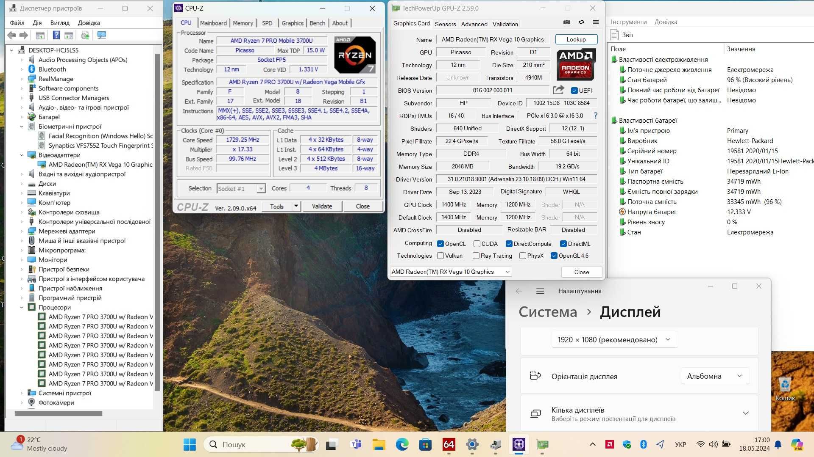Click Validate button in CPU-Z

click(321, 206)
